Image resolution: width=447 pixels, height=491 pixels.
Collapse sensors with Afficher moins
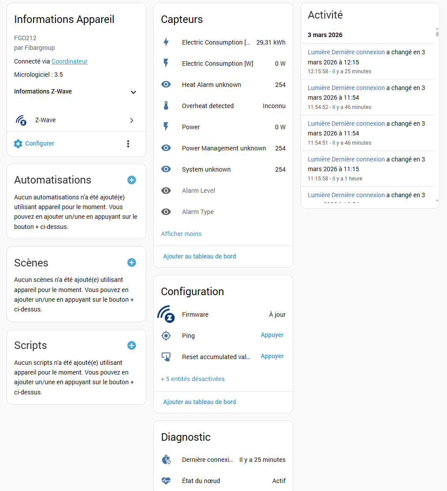point(181,234)
